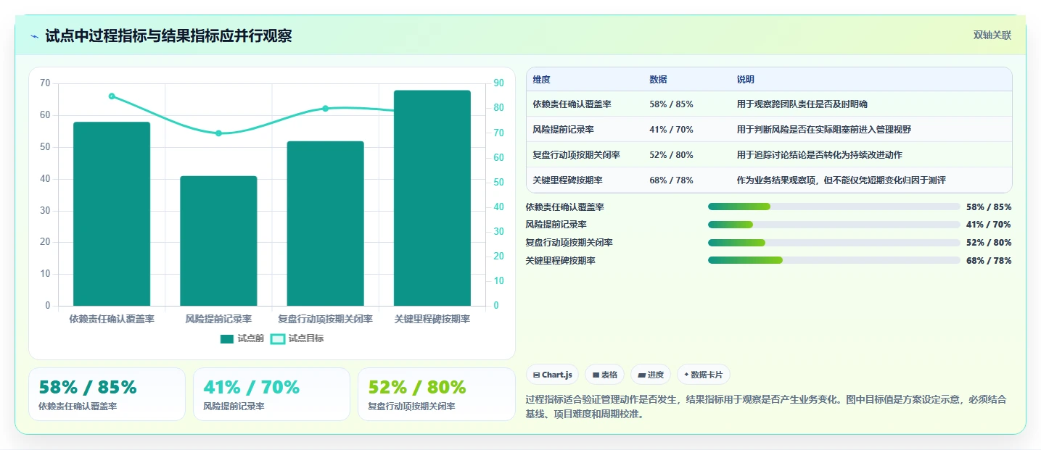This screenshot has width=1041, height=450.
Task: Open the 58% / 85% data card
Action: pyautogui.click(x=107, y=394)
